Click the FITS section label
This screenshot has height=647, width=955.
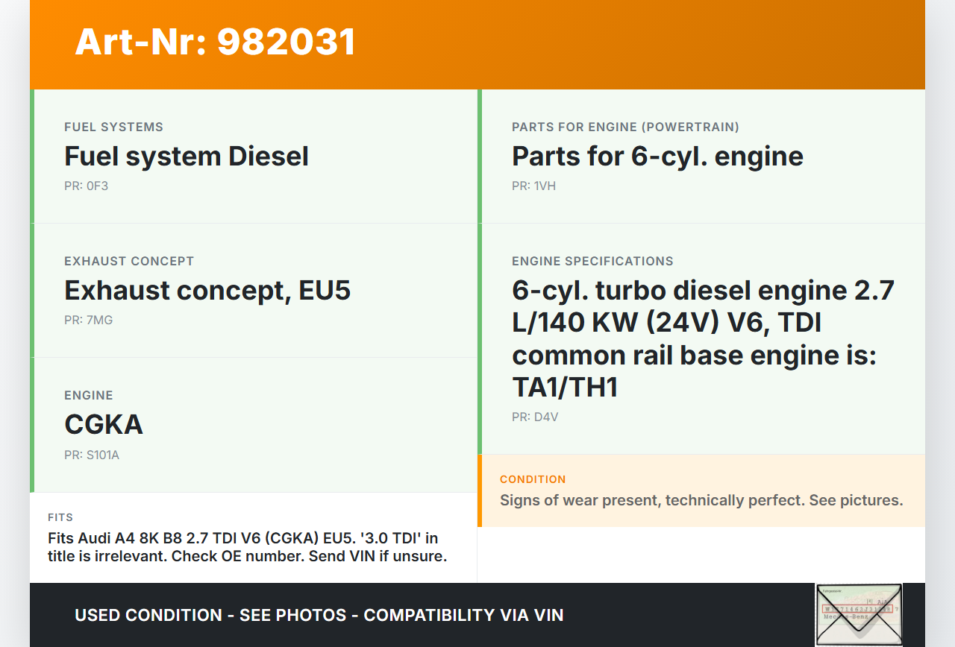tap(60, 517)
